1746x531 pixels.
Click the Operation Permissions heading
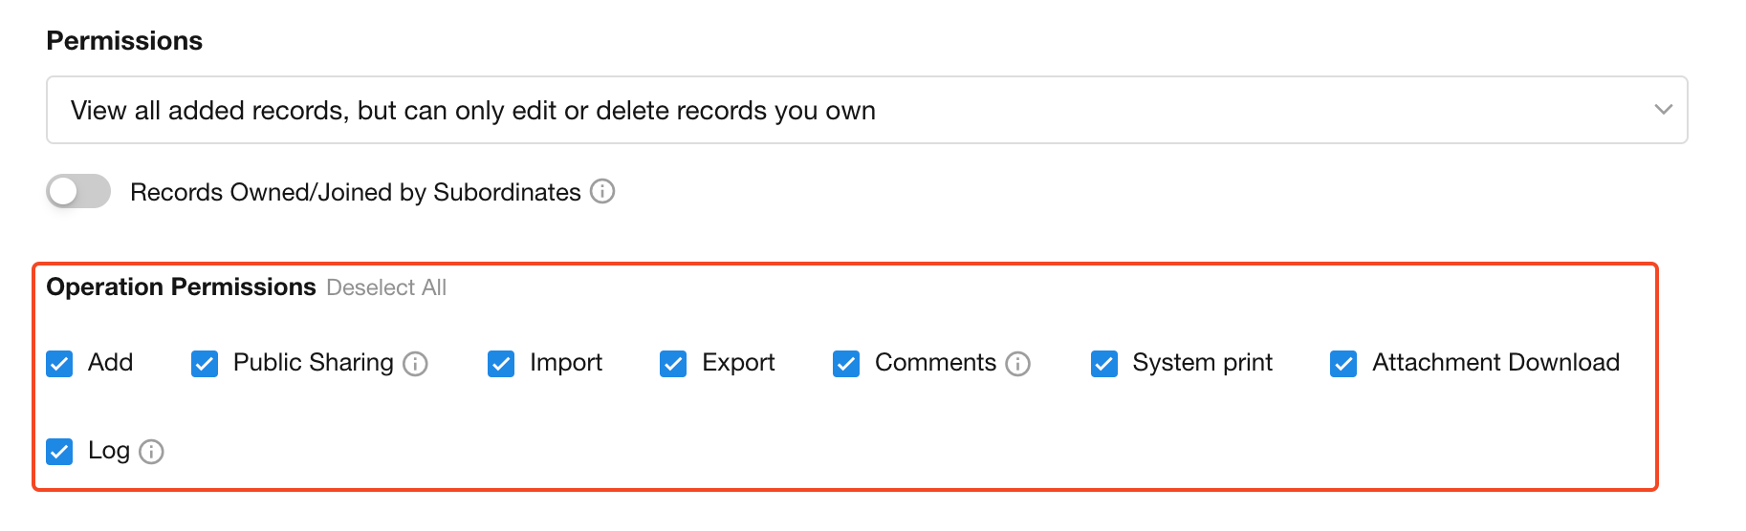[181, 287]
